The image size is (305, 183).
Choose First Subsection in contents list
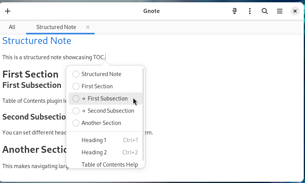107,99
